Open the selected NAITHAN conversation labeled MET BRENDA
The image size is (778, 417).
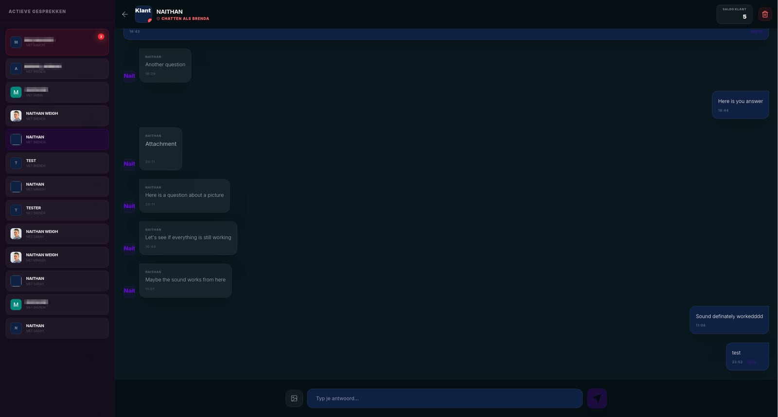click(57, 139)
